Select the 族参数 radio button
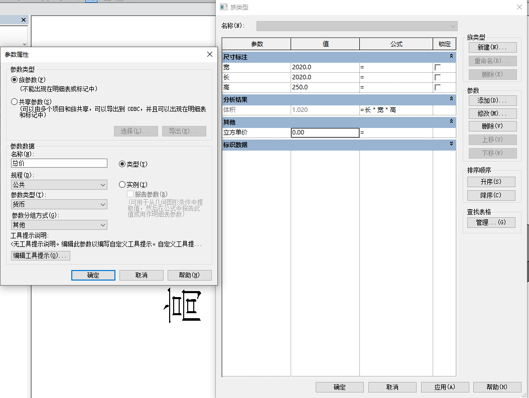 pos(14,80)
